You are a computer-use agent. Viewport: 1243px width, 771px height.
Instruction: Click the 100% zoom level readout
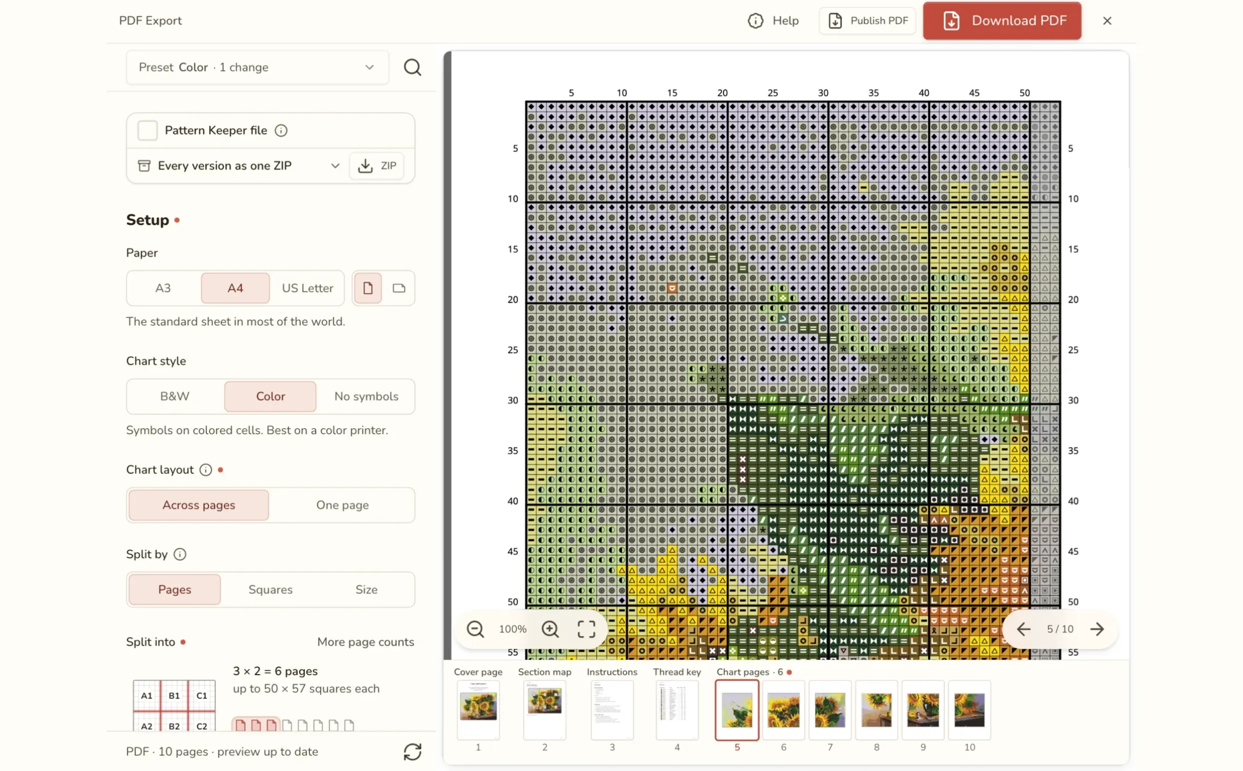512,628
